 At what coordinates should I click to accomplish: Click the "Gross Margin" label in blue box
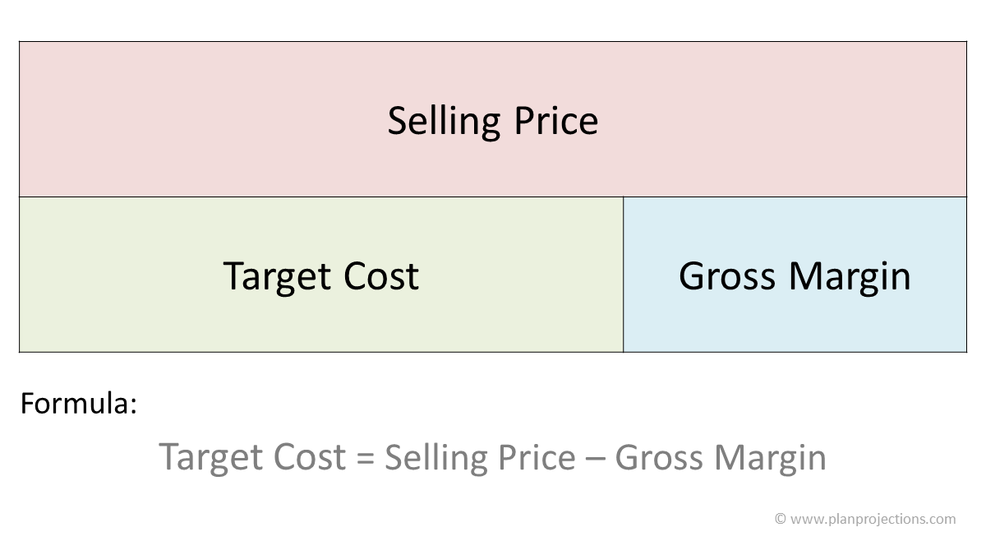[795, 276]
